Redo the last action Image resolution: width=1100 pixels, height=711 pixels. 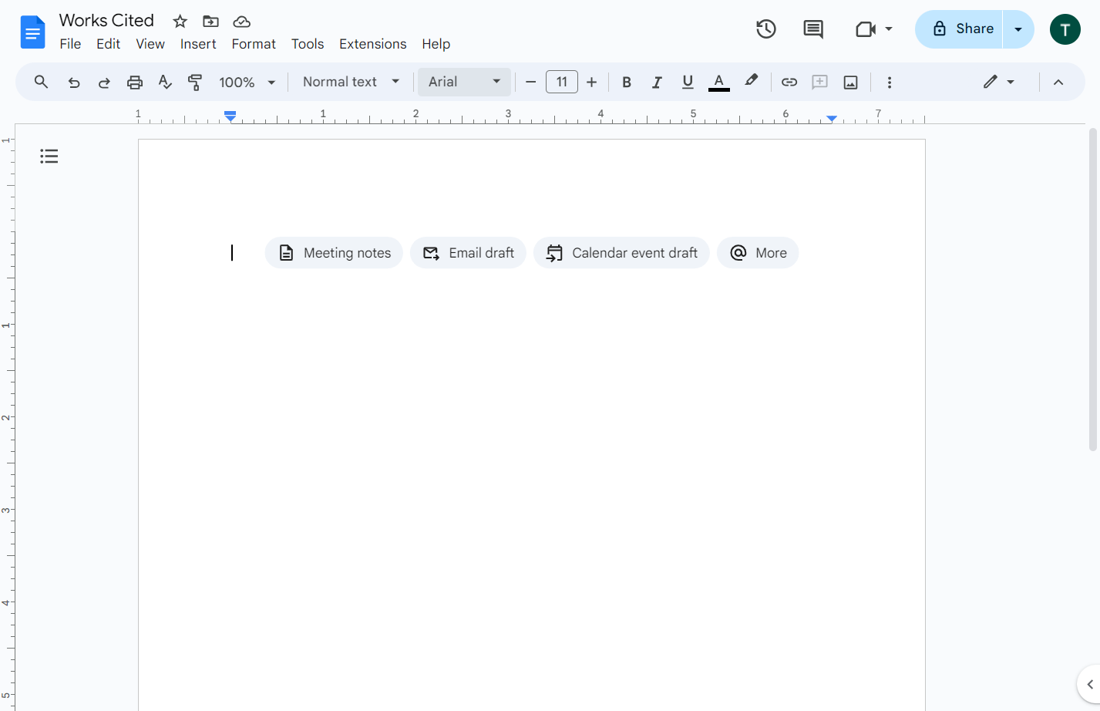pos(104,83)
